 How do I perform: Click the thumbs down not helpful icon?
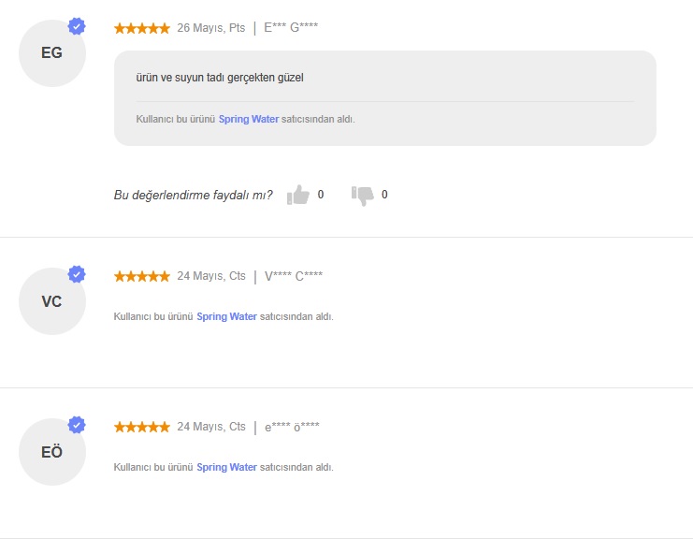363,196
